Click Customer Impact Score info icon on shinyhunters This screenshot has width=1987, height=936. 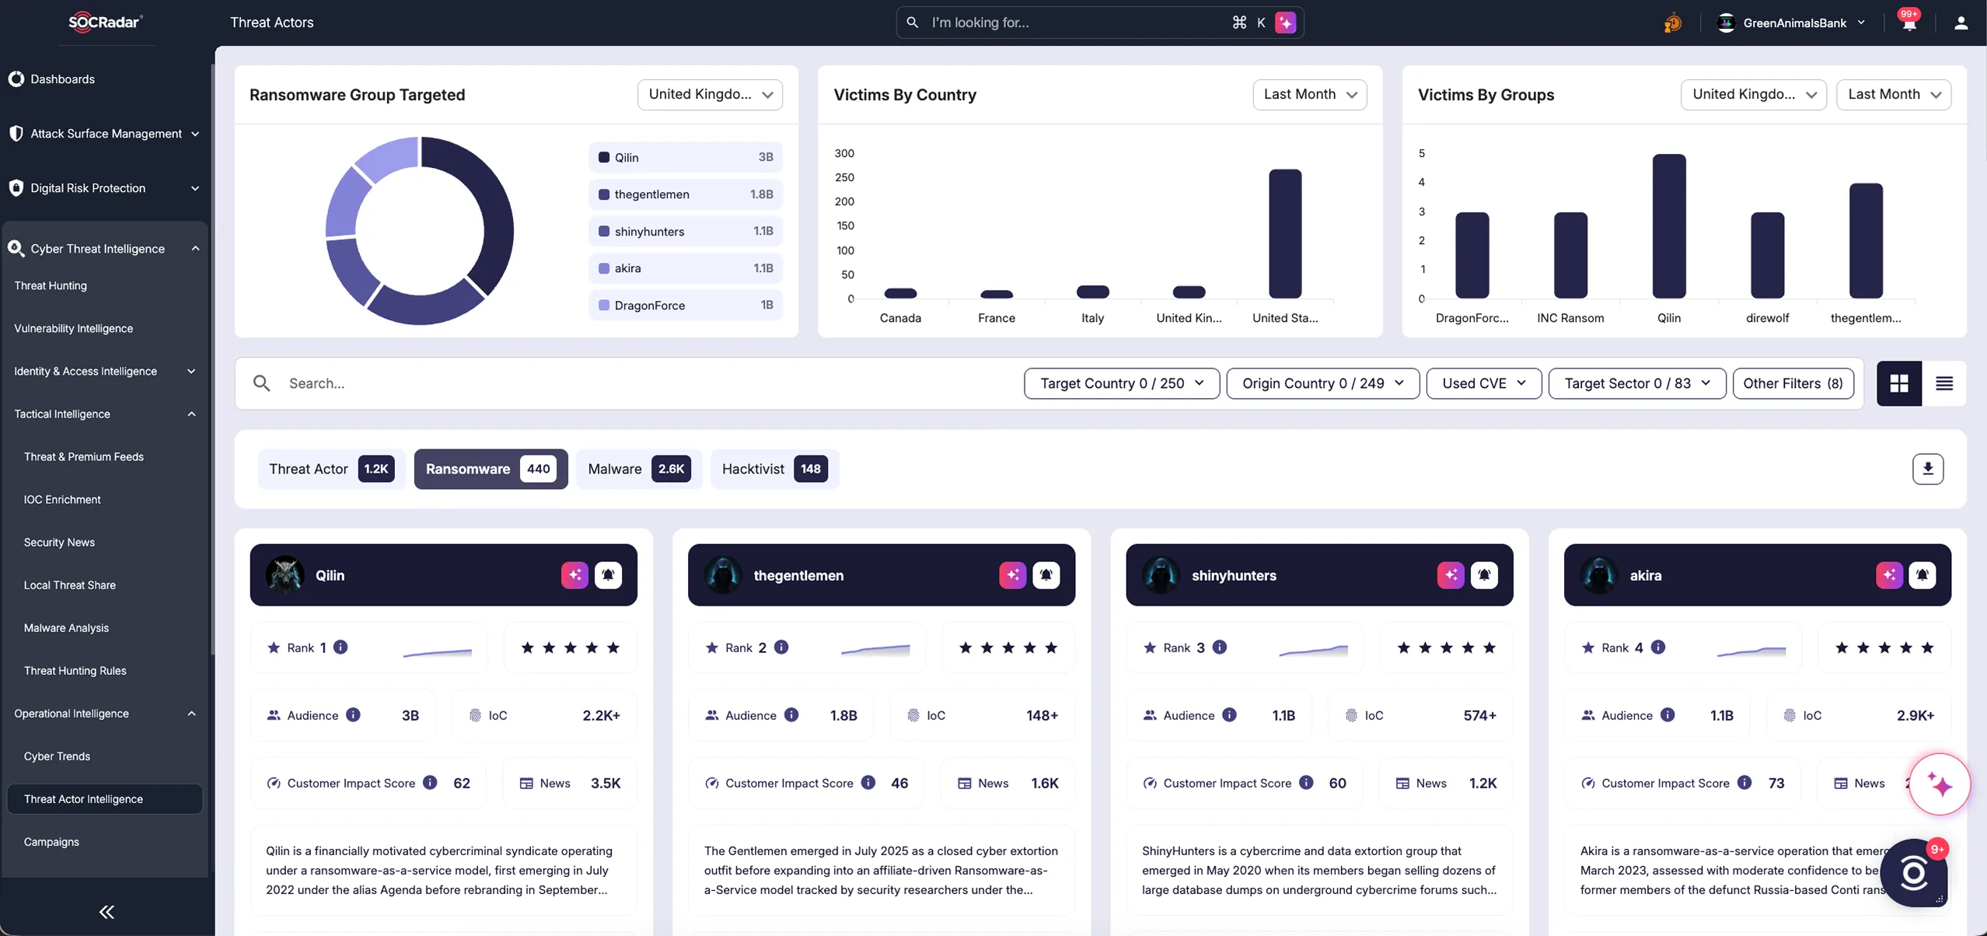1306,783
